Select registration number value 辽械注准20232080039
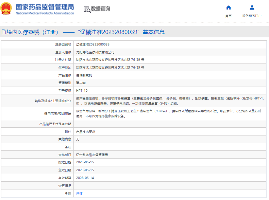The width and height of the screenshot is (269, 200). pyautogui.click(x=93, y=44)
